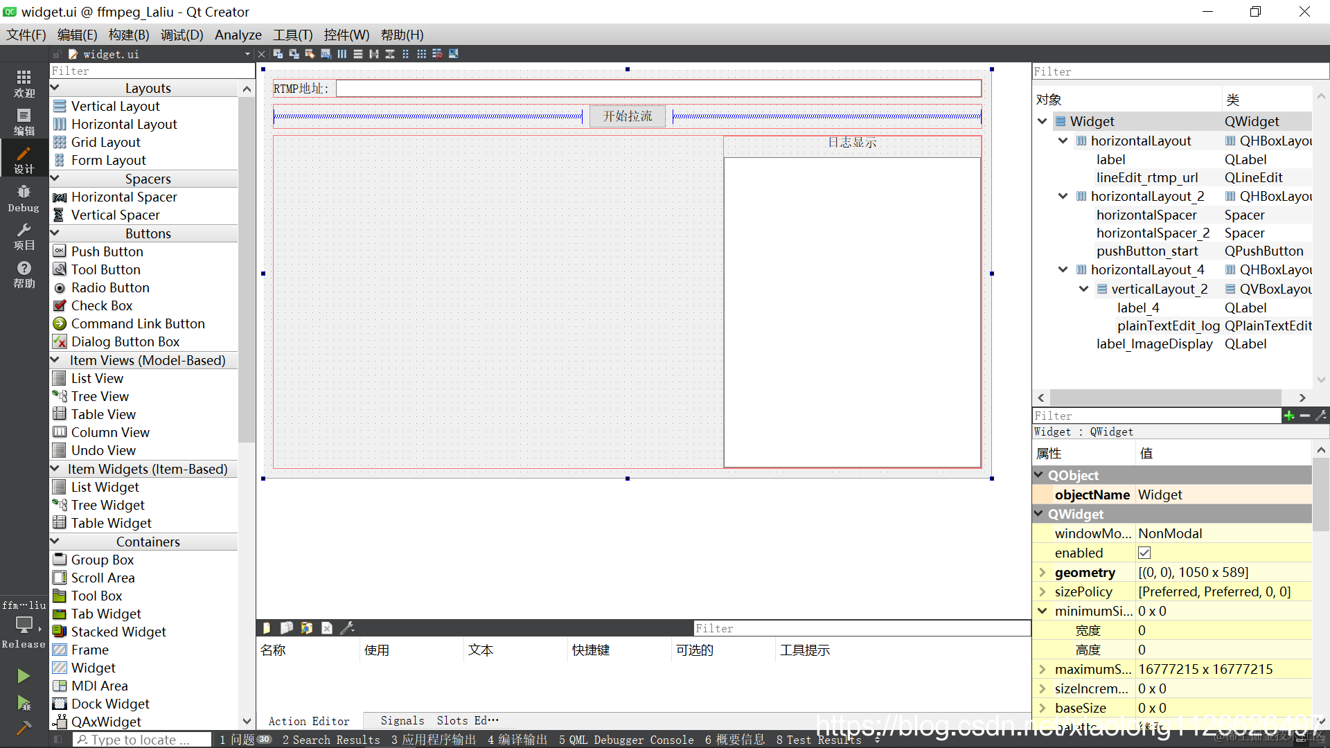Select pushButton_start in object tree
Viewport: 1330px width, 748px height.
pos(1147,251)
